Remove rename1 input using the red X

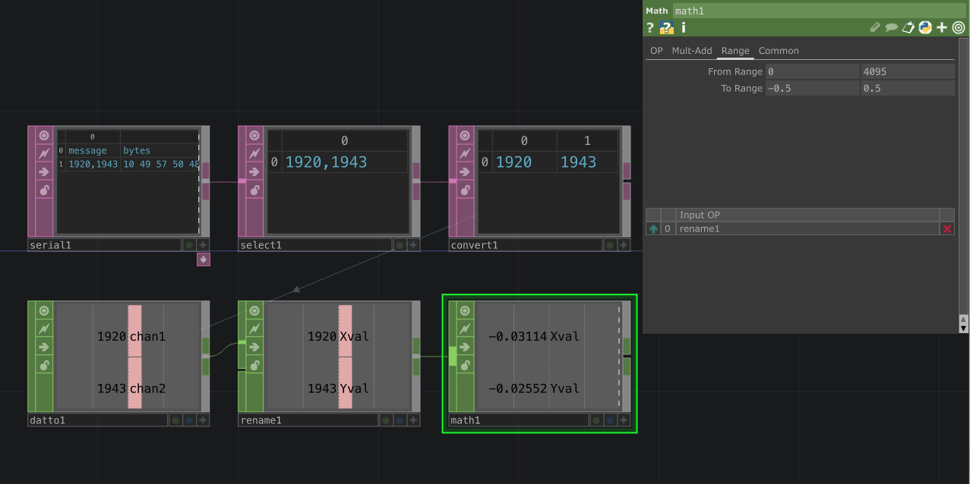click(x=946, y=228)
